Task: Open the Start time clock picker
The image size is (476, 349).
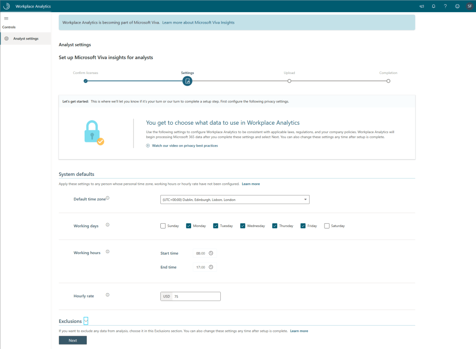Action: click(x=211, y=254)
